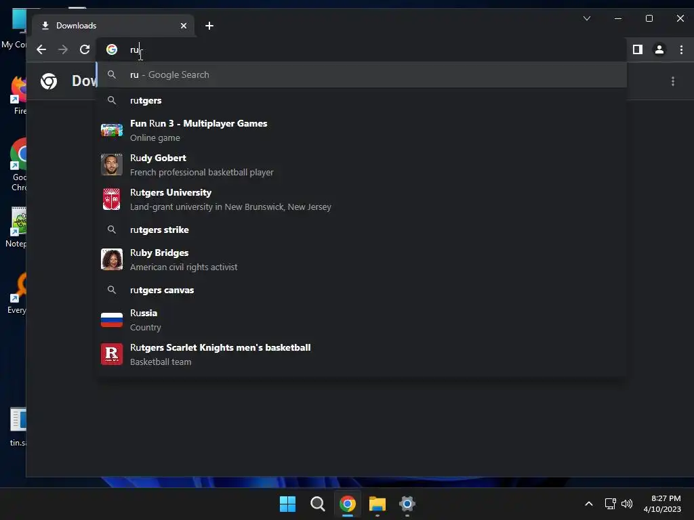This screenshot has width=694, height=520.
Task: Click the Fun Run 3 game thumbnail
Action: [x=112, y=131]
